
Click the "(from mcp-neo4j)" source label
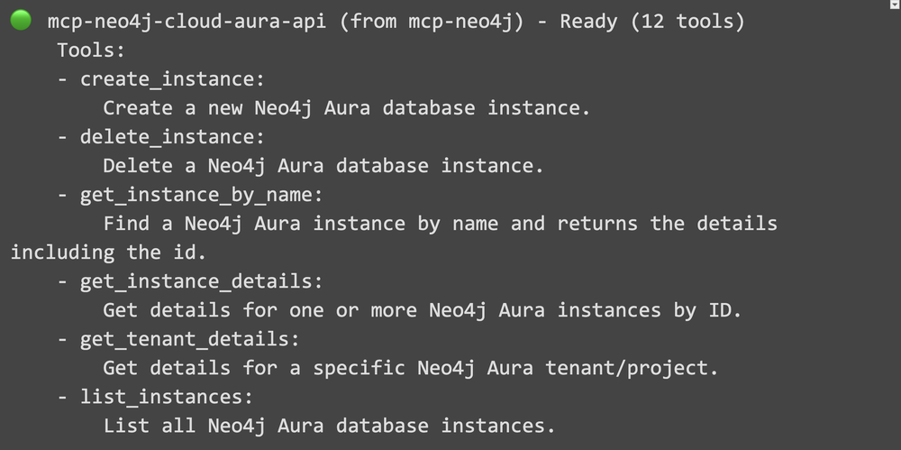coord(433,21)
